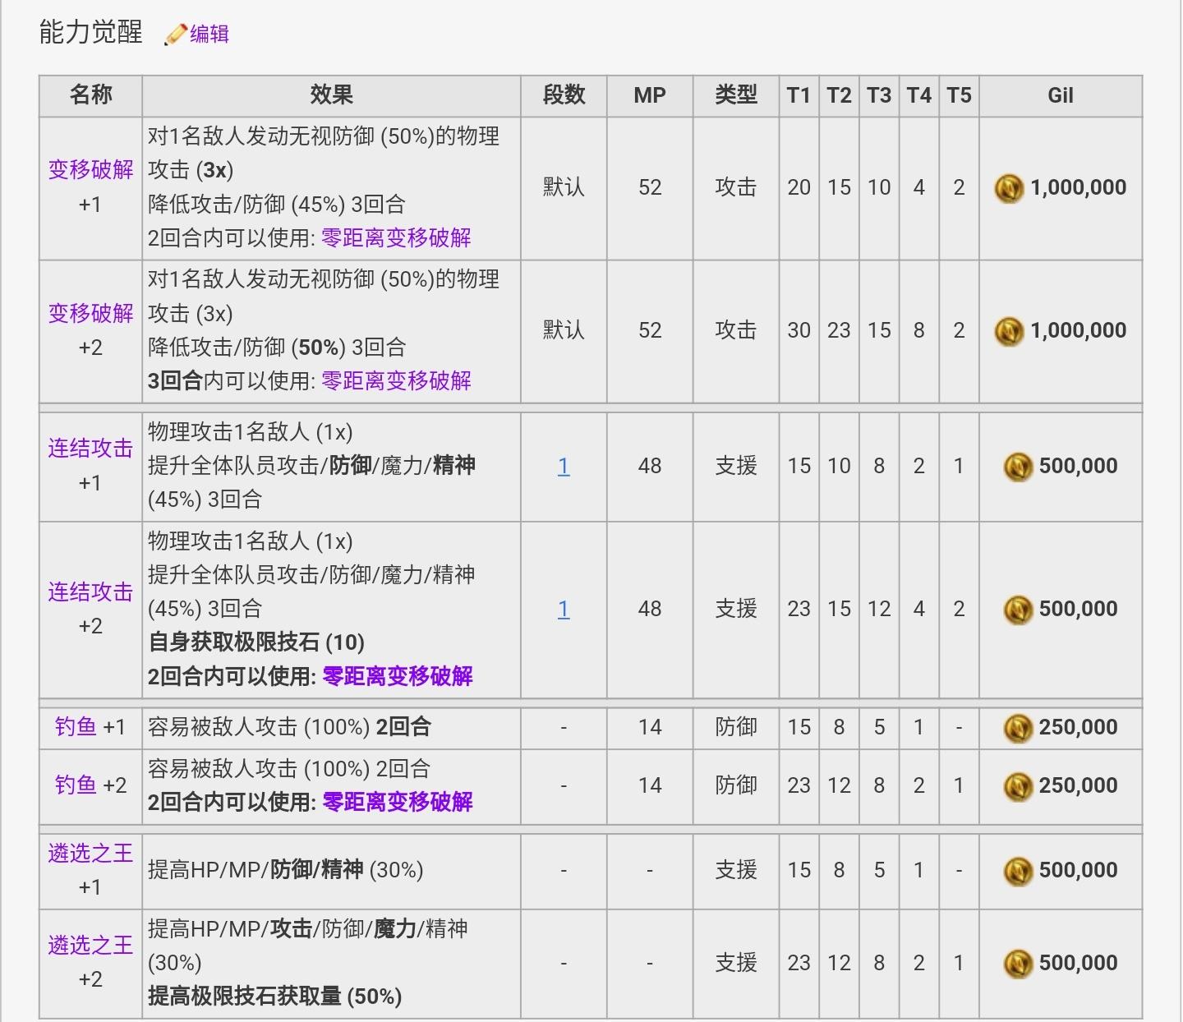1183x1022 pixels.
Task: Follow 零距离变移破解 link in 连结攻击 +2 row
Action: (x=398, y=677)
